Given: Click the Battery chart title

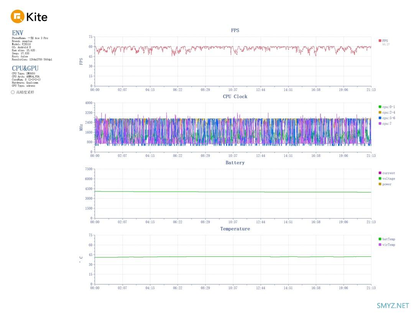Looking at the screenshot, I should [235, 163].
